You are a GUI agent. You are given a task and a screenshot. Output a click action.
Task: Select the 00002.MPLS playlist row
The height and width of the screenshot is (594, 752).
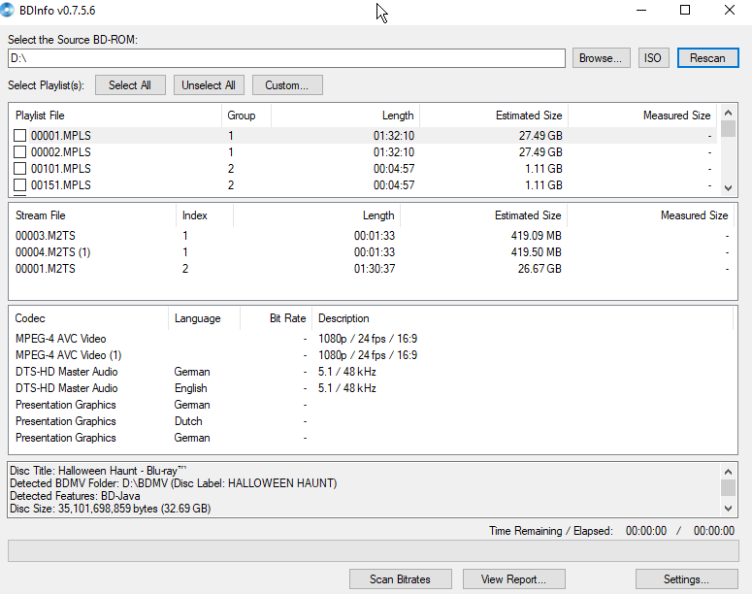tap(365, 152)
